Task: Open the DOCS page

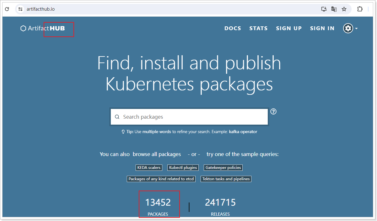Action: tap(233, 28)
